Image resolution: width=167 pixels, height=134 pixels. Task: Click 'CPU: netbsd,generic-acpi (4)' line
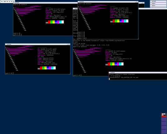point(56,17)
